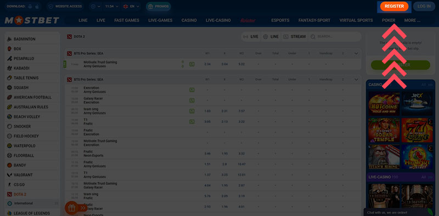Expand the International Dota 2 category
439x216 pixels.
[x=32, y=203]
